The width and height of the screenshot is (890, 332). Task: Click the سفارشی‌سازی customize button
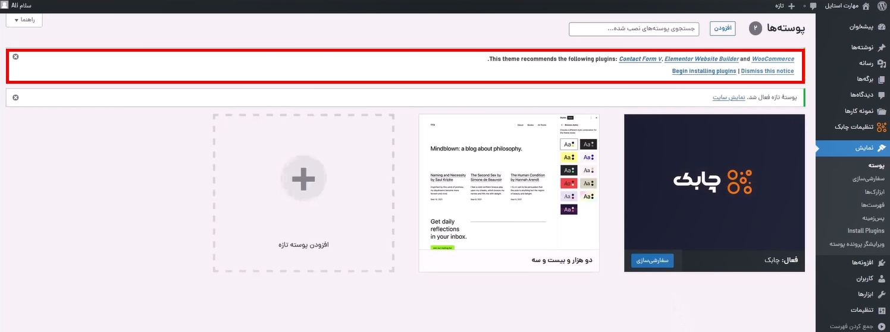tap(652, 260)
